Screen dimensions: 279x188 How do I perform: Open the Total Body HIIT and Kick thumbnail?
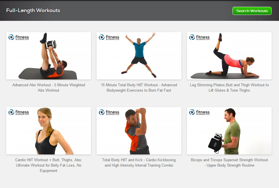click(139, 131)
